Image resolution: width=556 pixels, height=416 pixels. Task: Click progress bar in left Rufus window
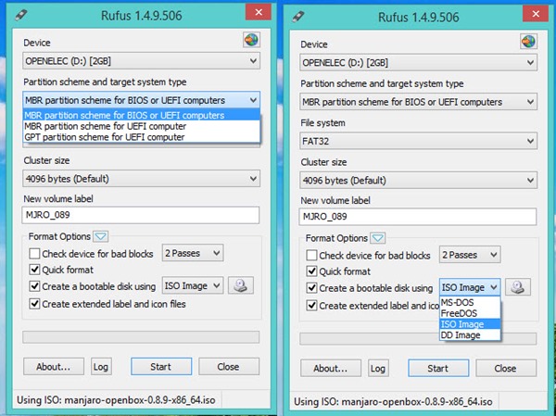[141, 337]
